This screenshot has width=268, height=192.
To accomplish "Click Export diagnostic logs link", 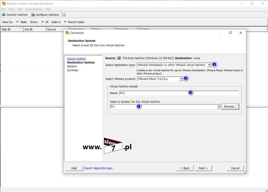I will tap(99, 168).
